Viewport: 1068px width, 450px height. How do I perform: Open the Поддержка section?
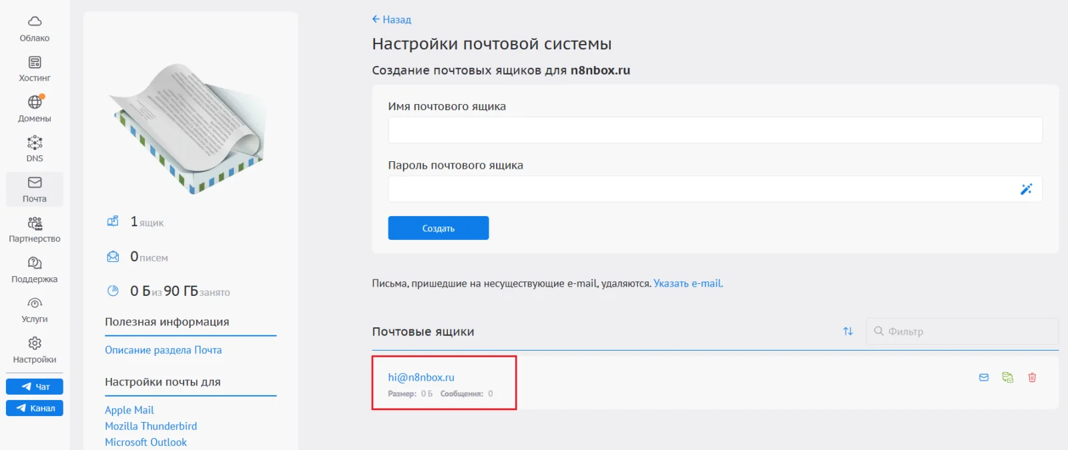click(x=35, y=270)
